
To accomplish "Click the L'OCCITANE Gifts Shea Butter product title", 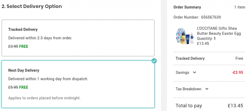I will 219,31.
